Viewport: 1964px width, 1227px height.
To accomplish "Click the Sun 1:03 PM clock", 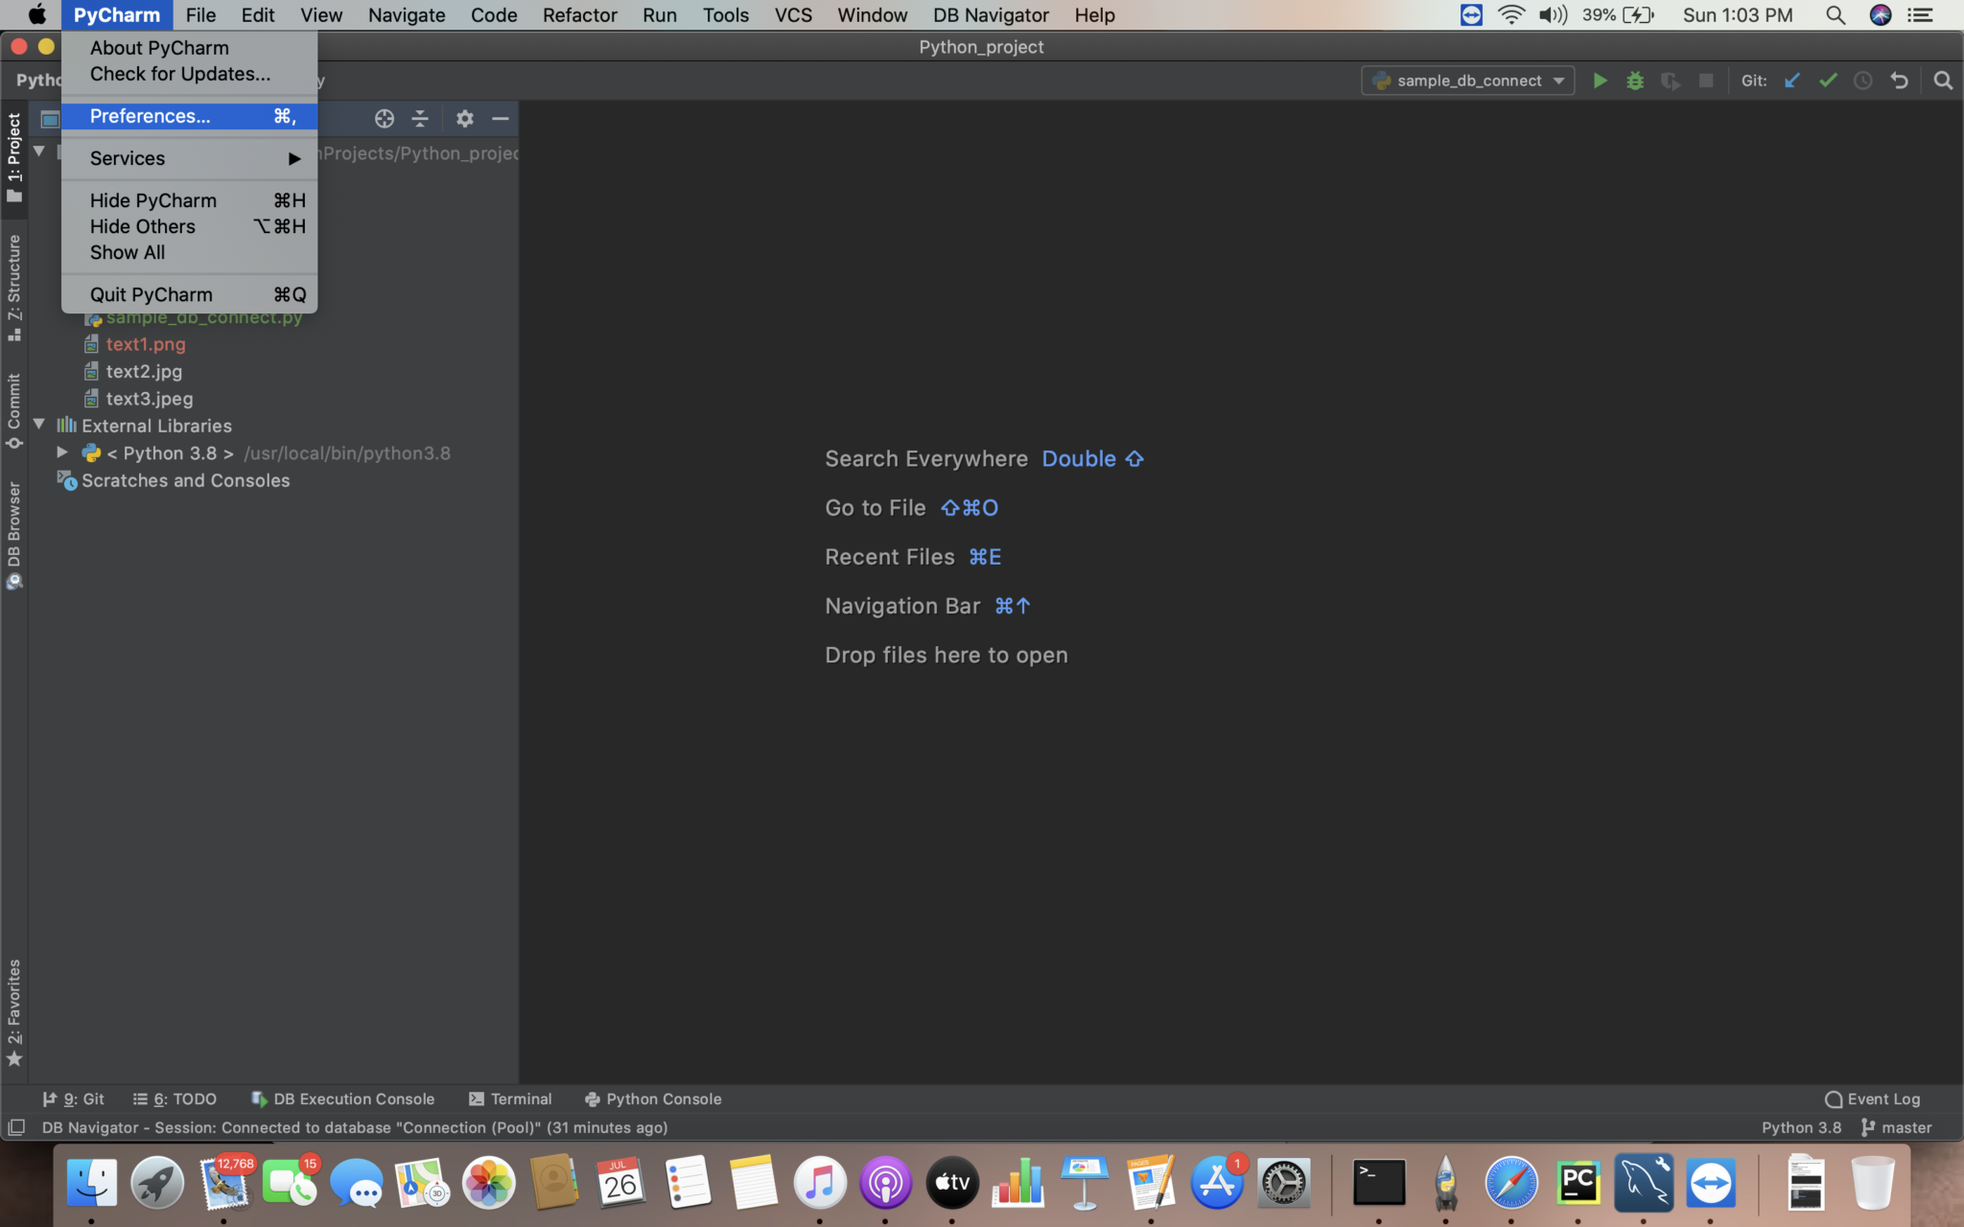I will click(x=1738, y=15).
